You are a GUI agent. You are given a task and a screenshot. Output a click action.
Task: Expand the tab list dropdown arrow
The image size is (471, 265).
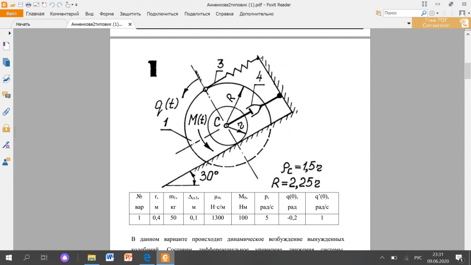pos(409,23)
